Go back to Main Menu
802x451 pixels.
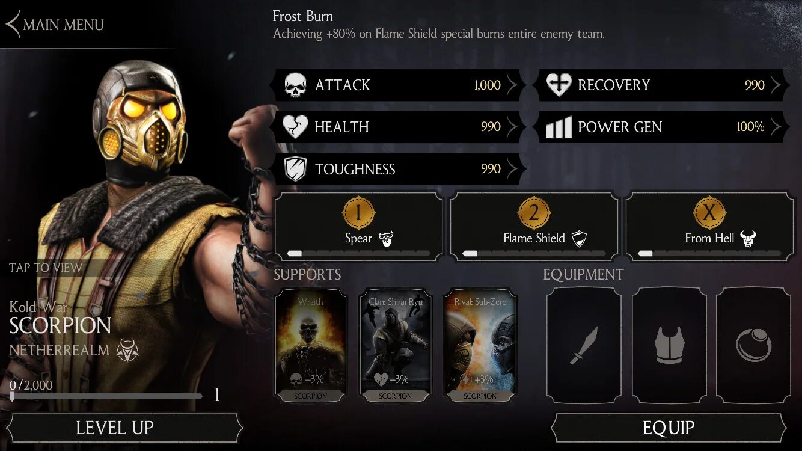(x=55, y=25)
